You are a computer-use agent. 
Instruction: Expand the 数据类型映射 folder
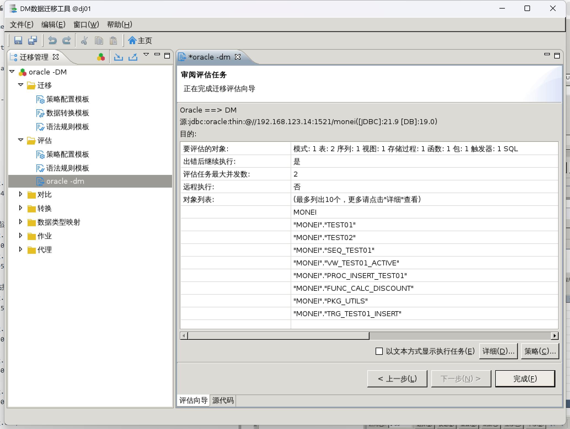pos(21,222)
